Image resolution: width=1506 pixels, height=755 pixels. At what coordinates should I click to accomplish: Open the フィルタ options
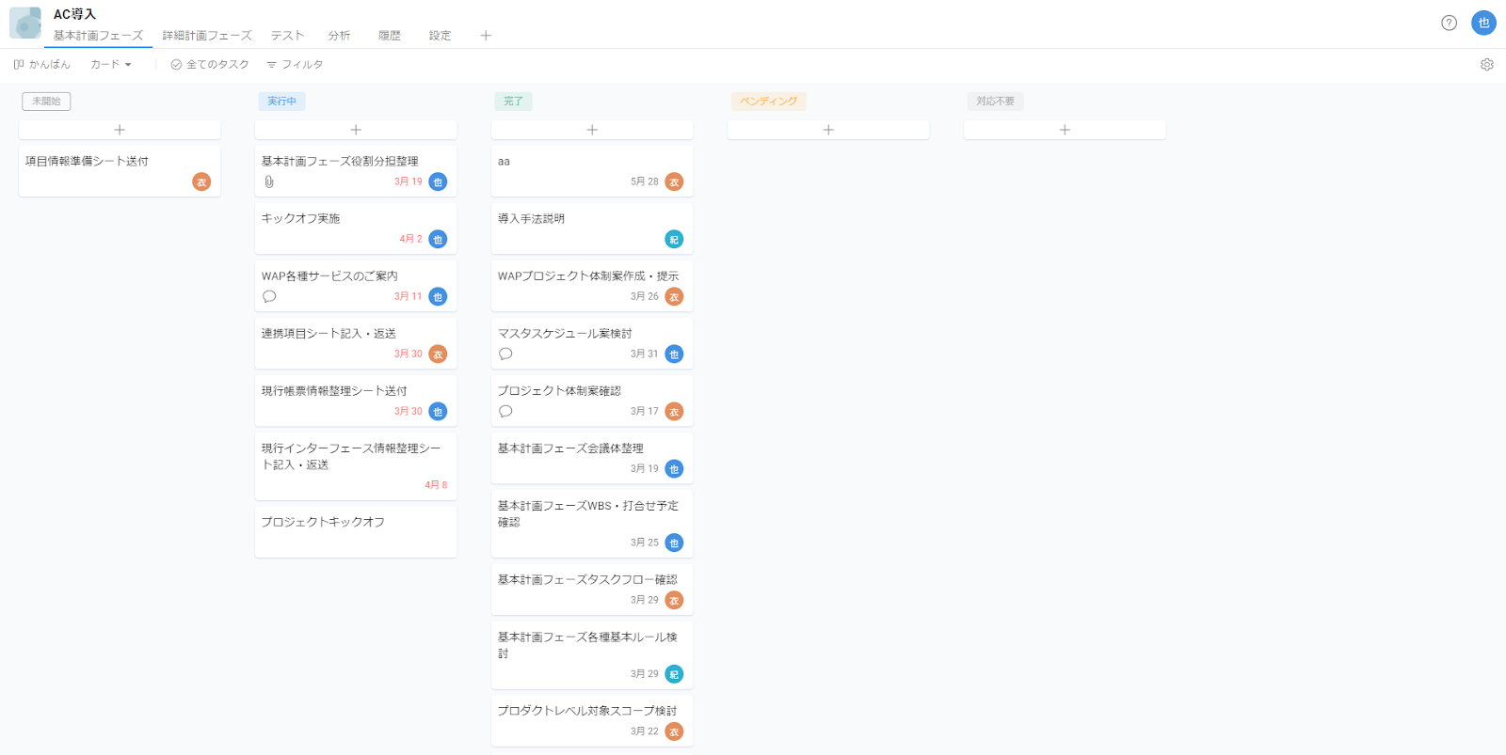[295, 65]
